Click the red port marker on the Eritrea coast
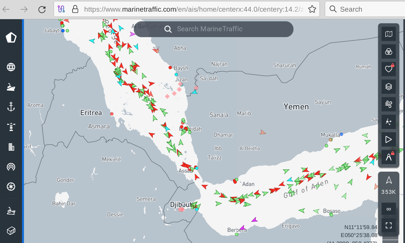This screenshot has height=243, width=405. 112,114
